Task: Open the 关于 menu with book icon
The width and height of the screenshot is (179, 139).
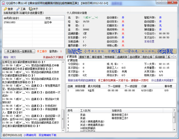Action: click(x=33, y=9)
